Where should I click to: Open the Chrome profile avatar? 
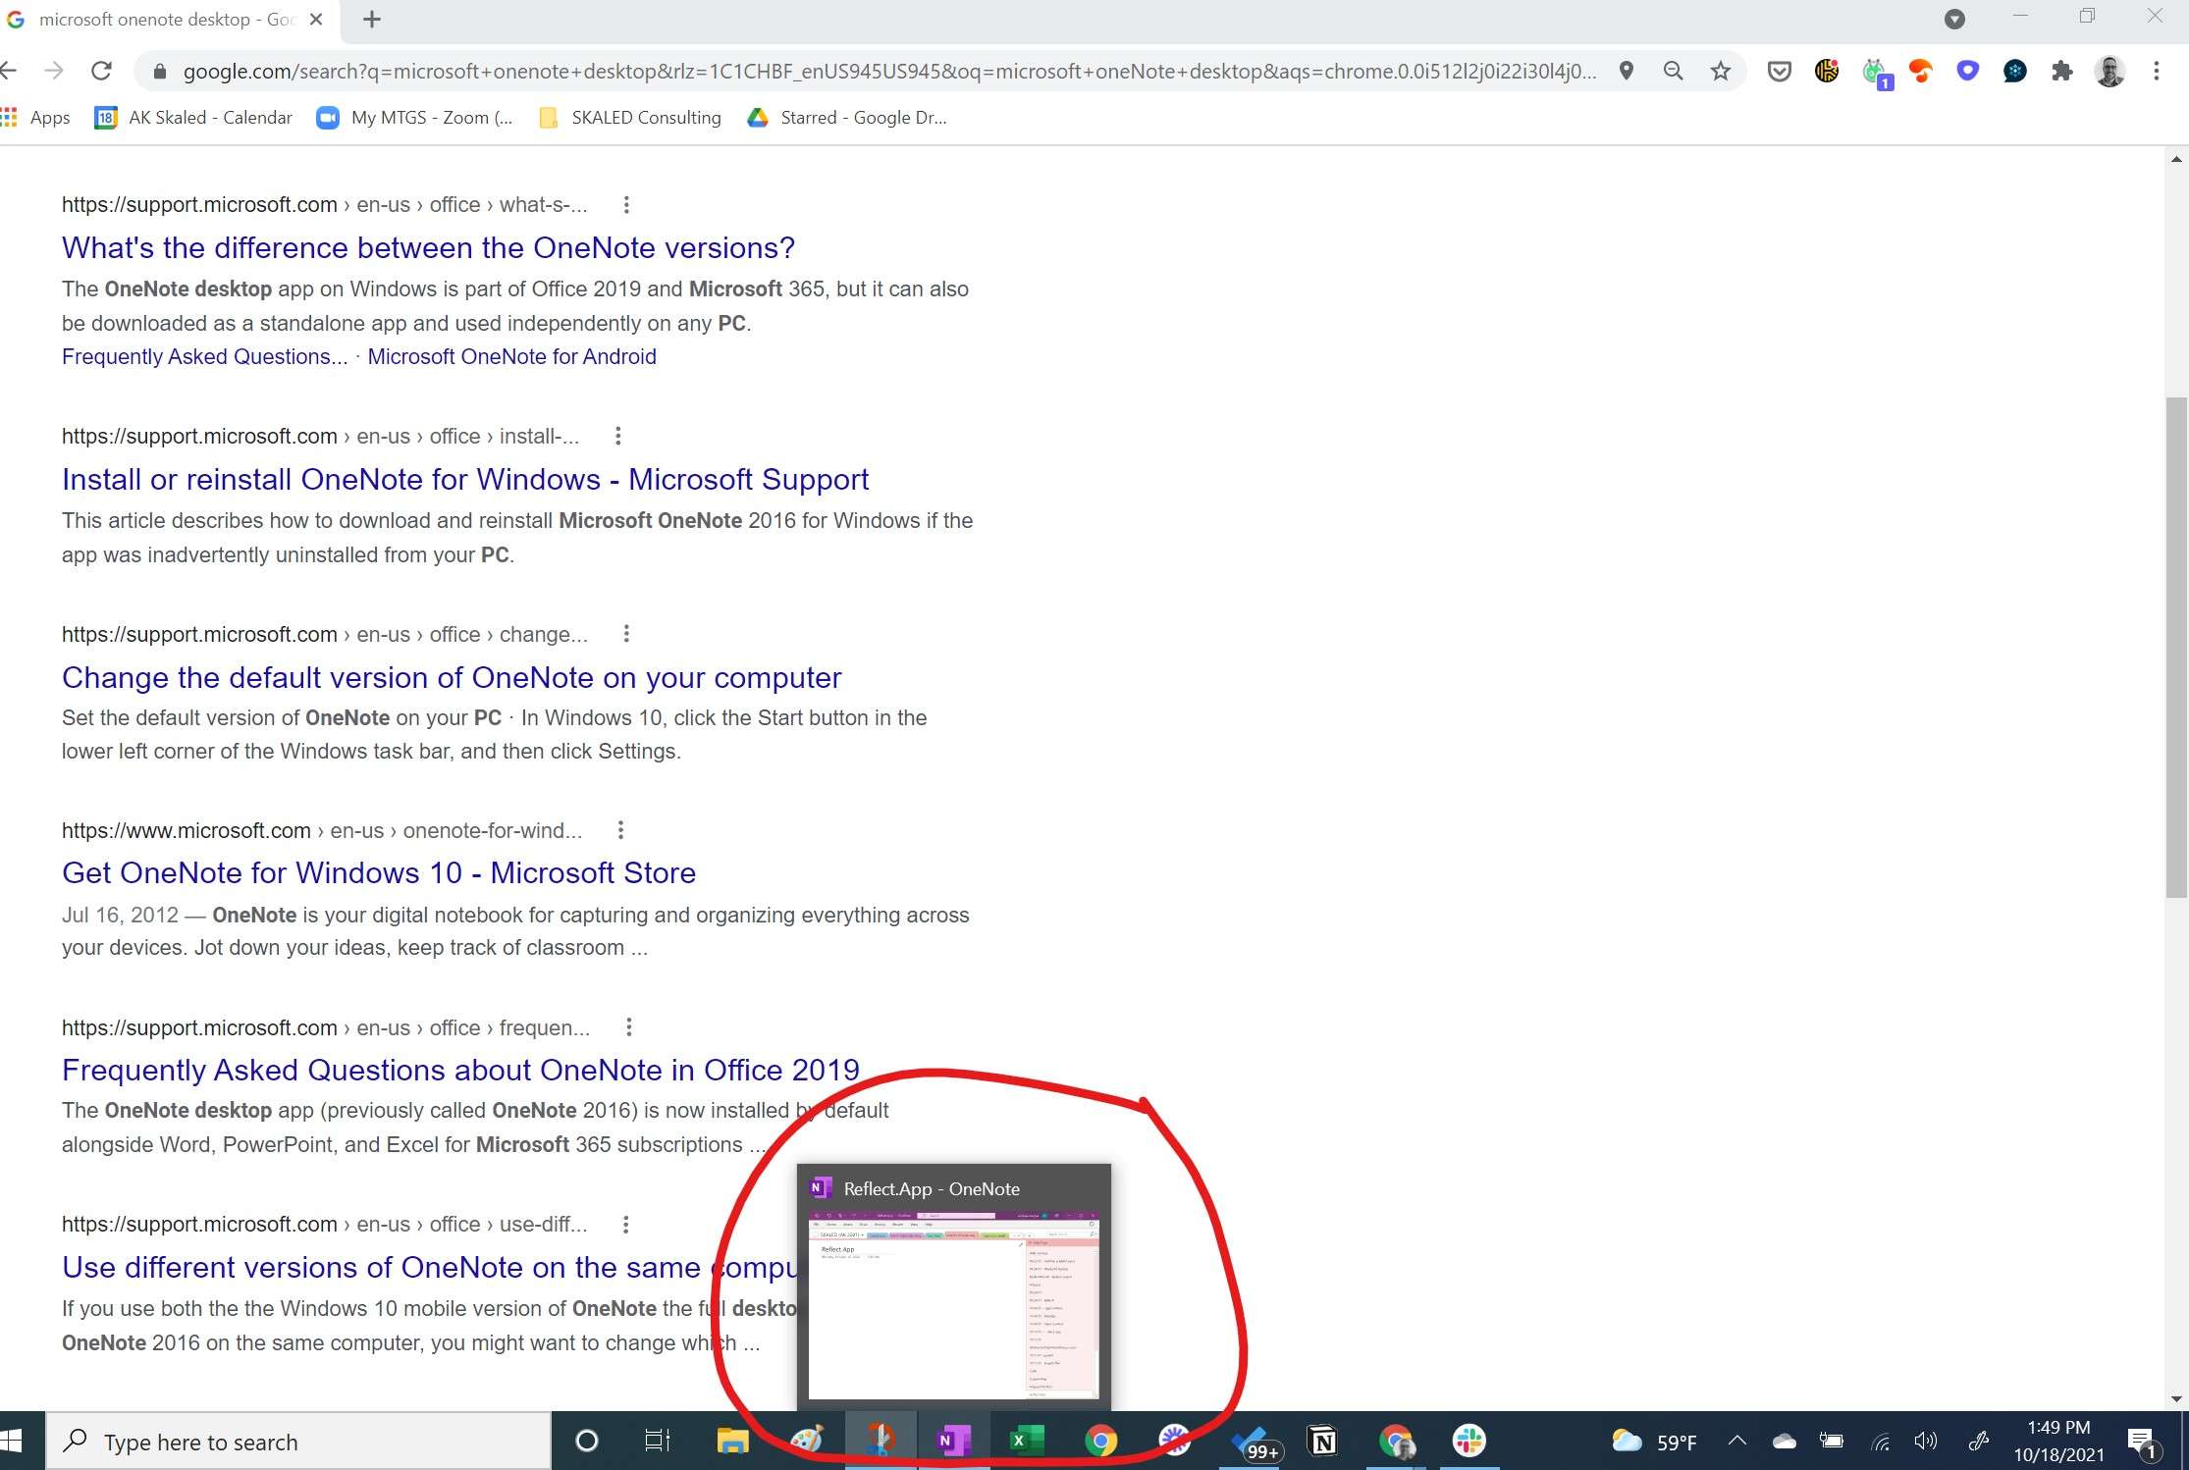(2109, 71)
